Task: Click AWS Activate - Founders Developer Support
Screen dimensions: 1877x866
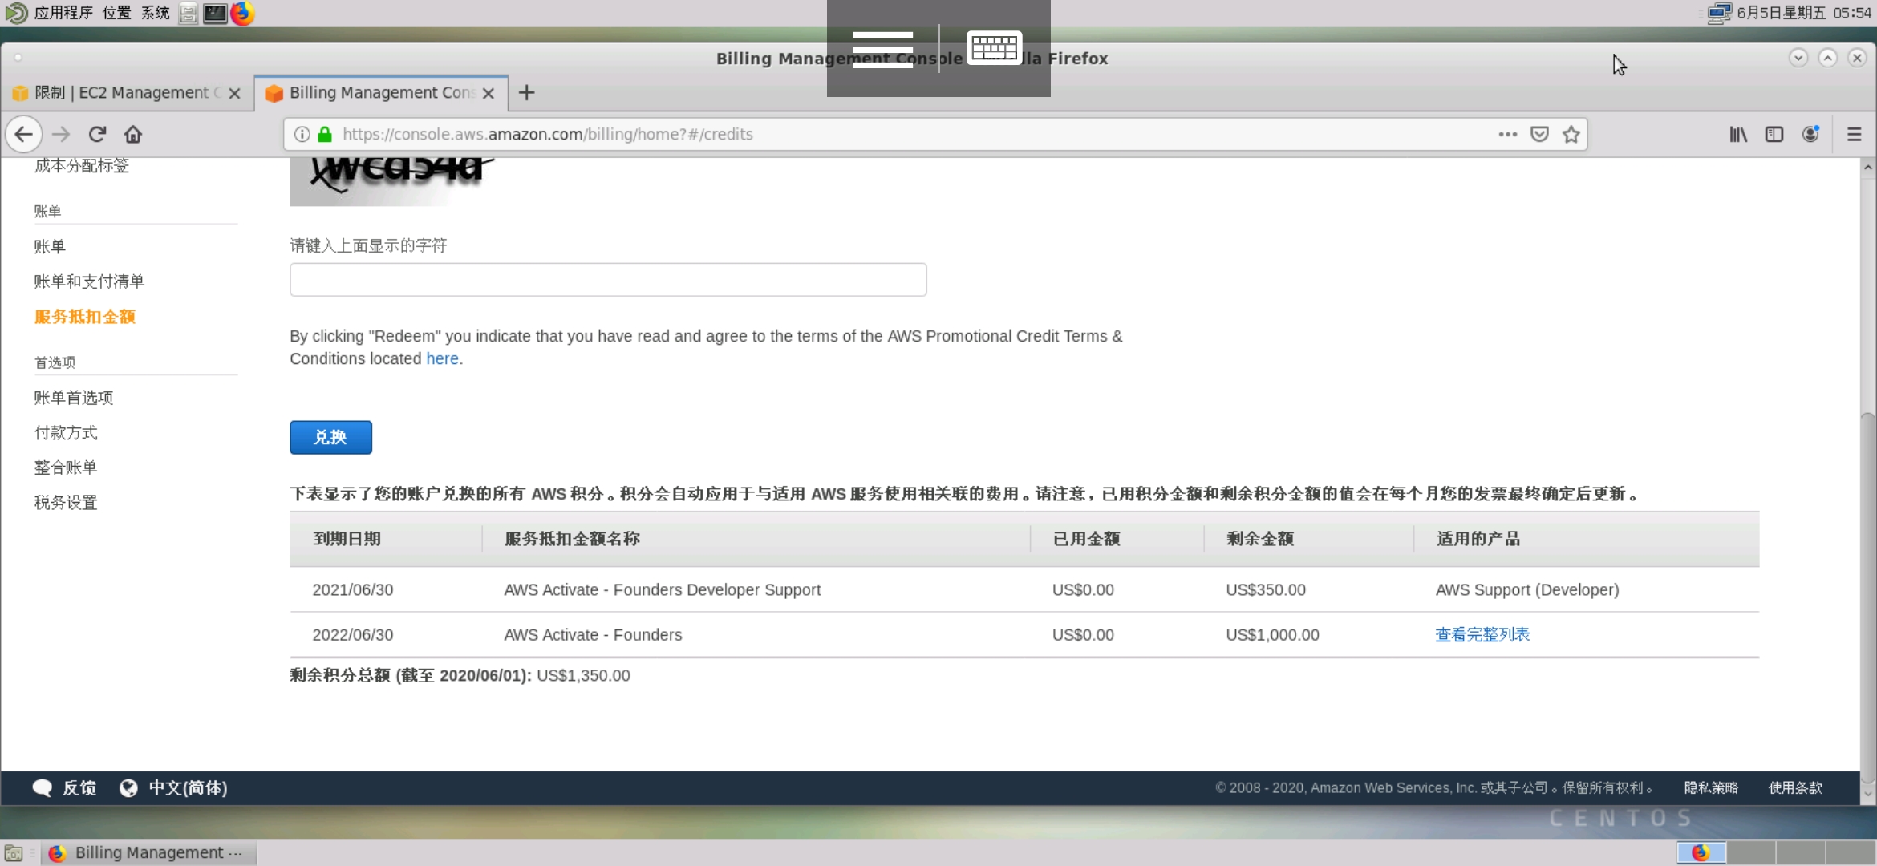Action: (663, 589)
